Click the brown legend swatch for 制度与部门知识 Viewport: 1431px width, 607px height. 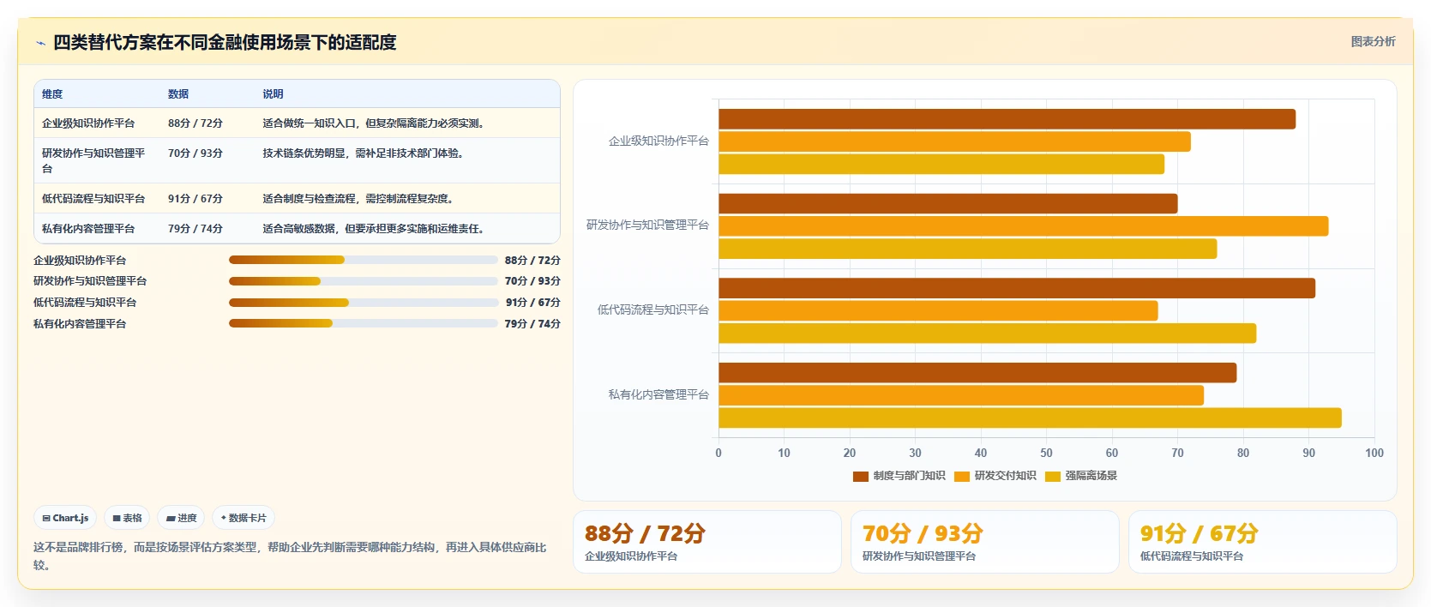click(x=860, y=477)
